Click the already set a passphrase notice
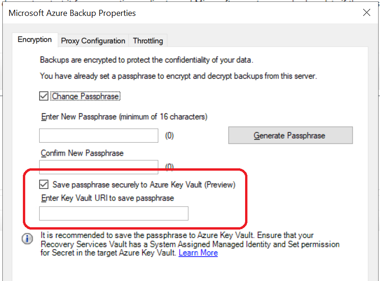The width and height of the screenshot is (380, 281). pyautogui.click(x=178, y=76)
